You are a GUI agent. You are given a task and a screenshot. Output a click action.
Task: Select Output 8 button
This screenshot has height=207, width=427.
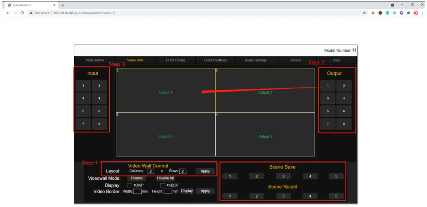pos(344,124)
